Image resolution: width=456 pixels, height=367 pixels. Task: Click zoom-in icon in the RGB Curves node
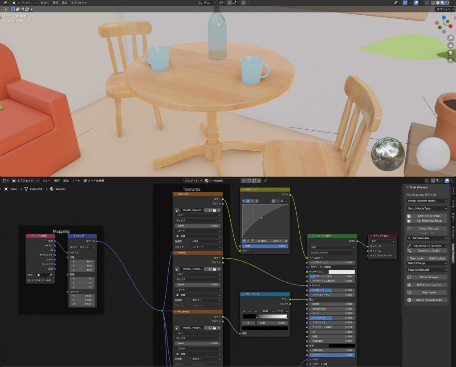pyautogui.click(x=273, y=201)
